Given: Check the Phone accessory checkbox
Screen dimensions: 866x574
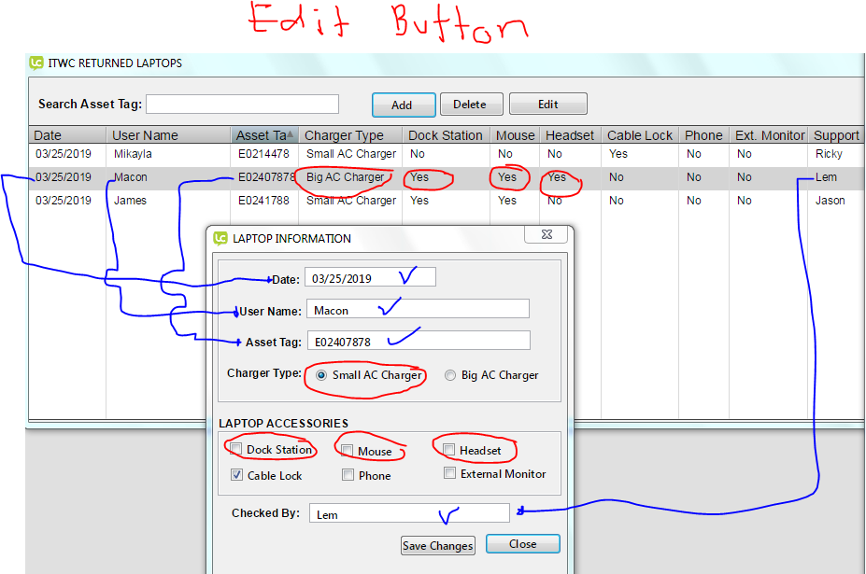Looking at the screenshot, I should click(348, 475).
